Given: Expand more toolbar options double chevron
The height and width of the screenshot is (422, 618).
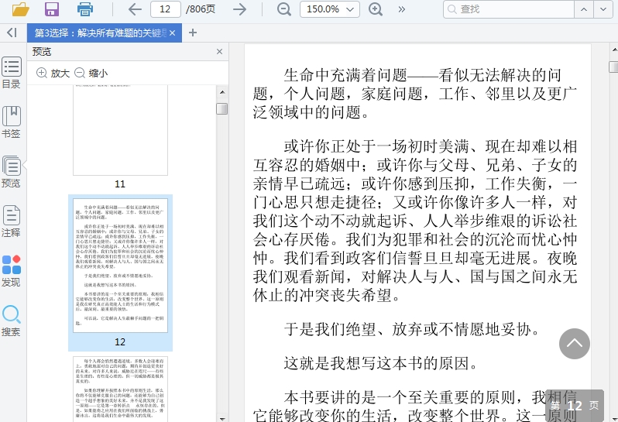Looking at the screenshot, I should [x=402, y=9].
